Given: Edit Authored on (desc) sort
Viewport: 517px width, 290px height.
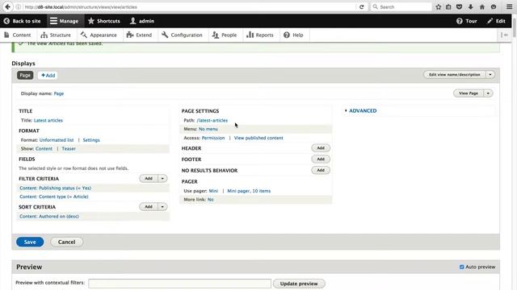Looking at the screenshot, I should [x=49, y=217].
